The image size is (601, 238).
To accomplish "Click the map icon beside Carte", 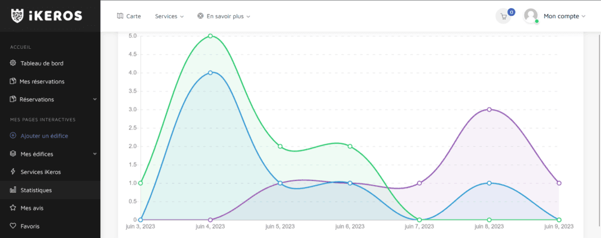I will [x=120, y=16].
